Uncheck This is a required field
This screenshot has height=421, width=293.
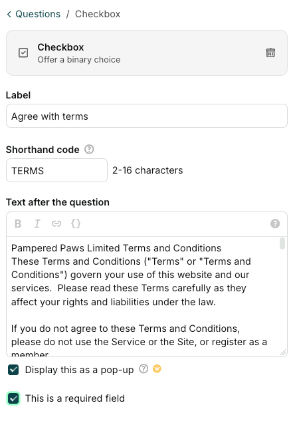tap(13, 398)
